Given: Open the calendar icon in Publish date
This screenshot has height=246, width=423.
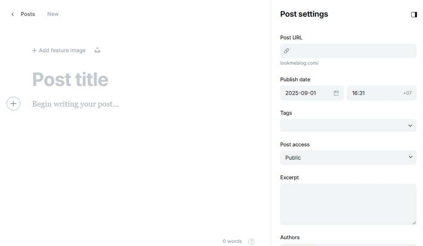Looking at the screenshot, I should (336, 93).
